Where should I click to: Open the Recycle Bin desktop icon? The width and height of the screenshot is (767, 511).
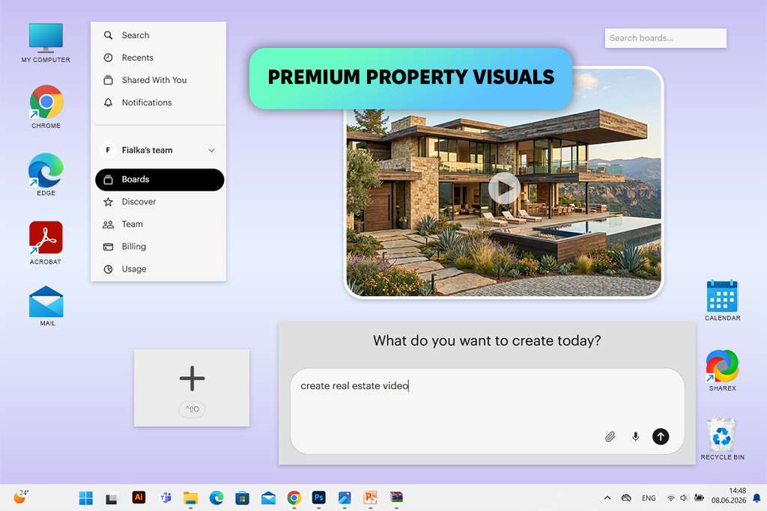click(x=723, y=438)
